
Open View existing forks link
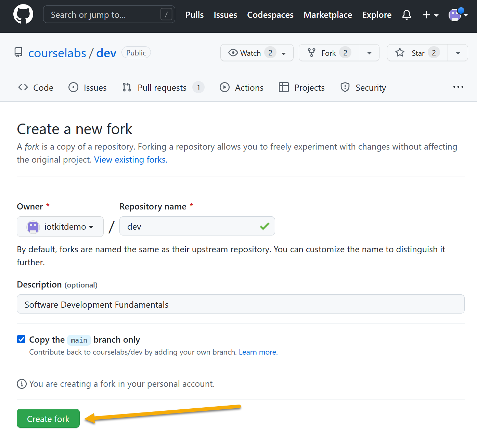[131, 159]
